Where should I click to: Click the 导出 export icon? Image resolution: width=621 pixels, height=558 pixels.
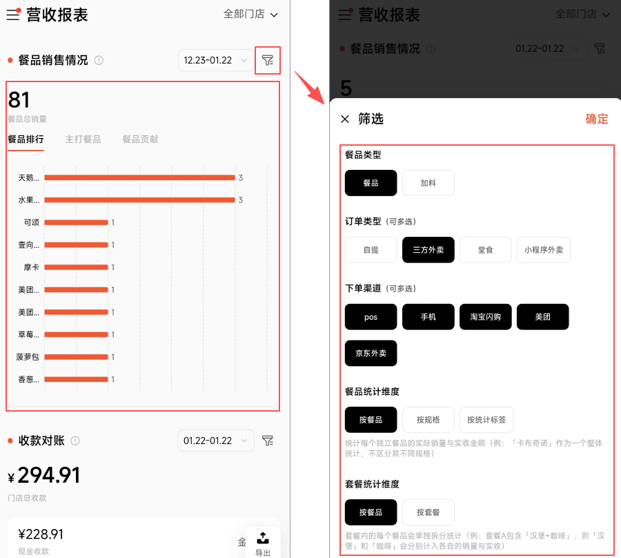click(263, 543)
